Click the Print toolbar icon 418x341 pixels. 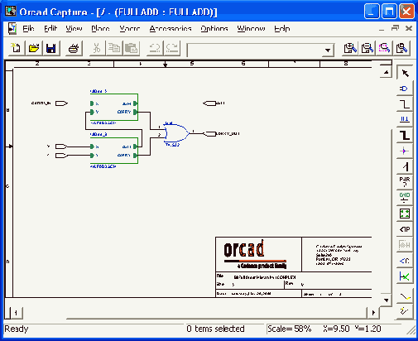74,48
